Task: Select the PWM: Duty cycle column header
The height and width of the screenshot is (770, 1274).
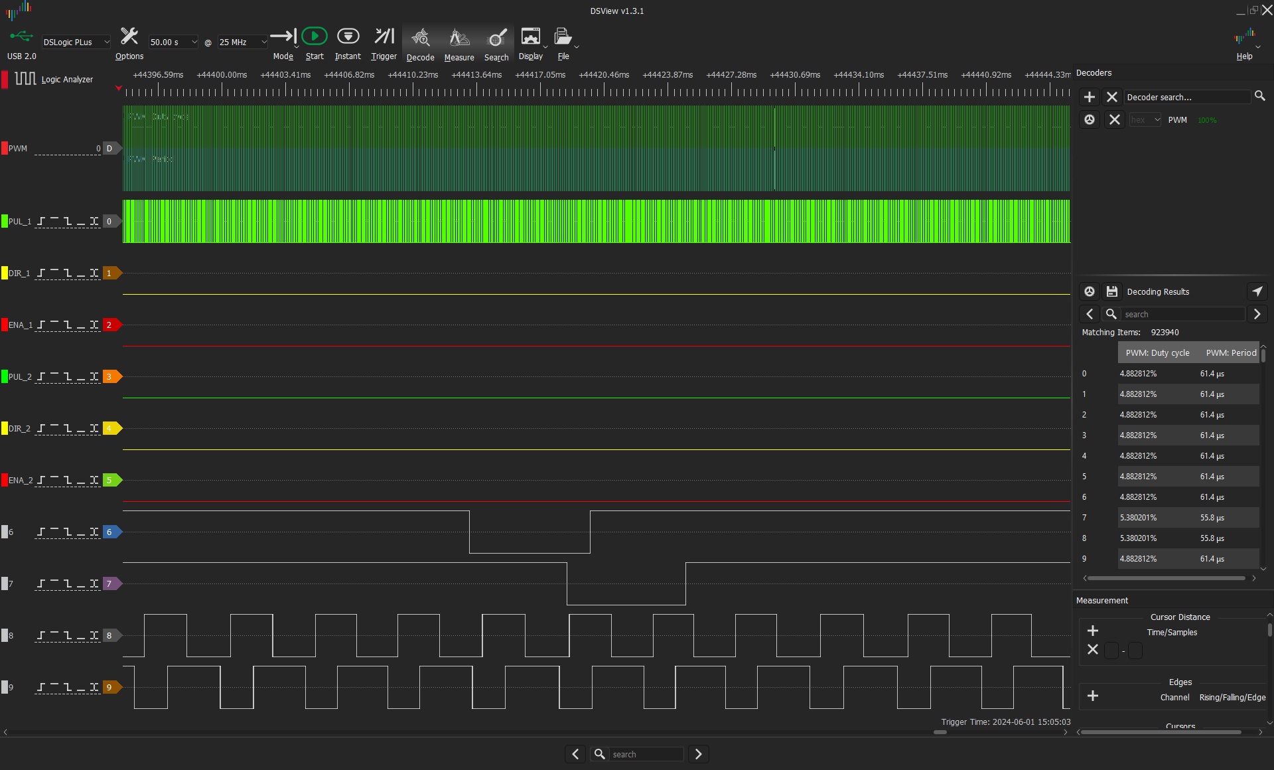Action: click(1157, 352)
